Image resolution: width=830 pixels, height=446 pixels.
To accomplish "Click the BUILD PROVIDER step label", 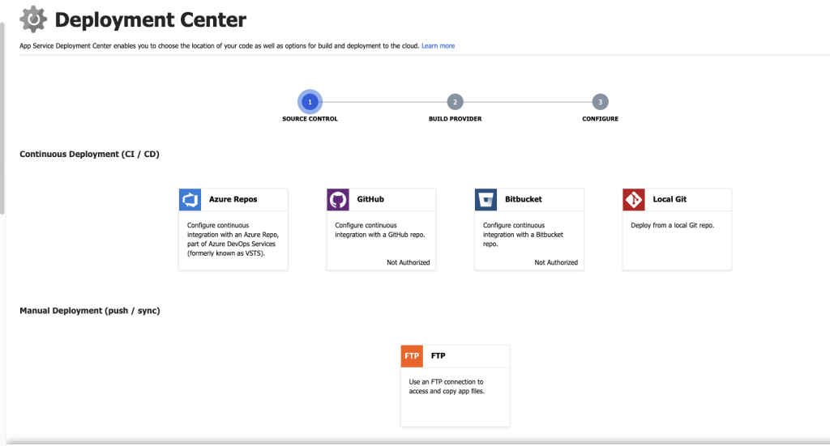I will click(455, 119).
